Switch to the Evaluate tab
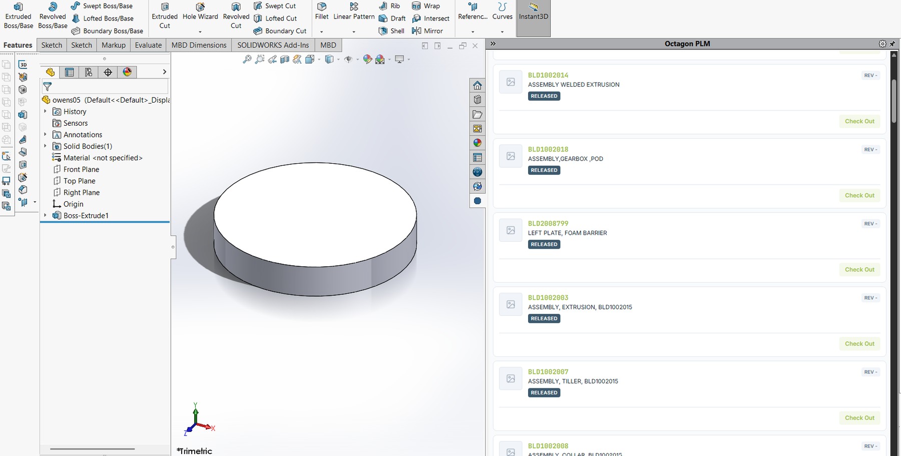 (148, 45)
